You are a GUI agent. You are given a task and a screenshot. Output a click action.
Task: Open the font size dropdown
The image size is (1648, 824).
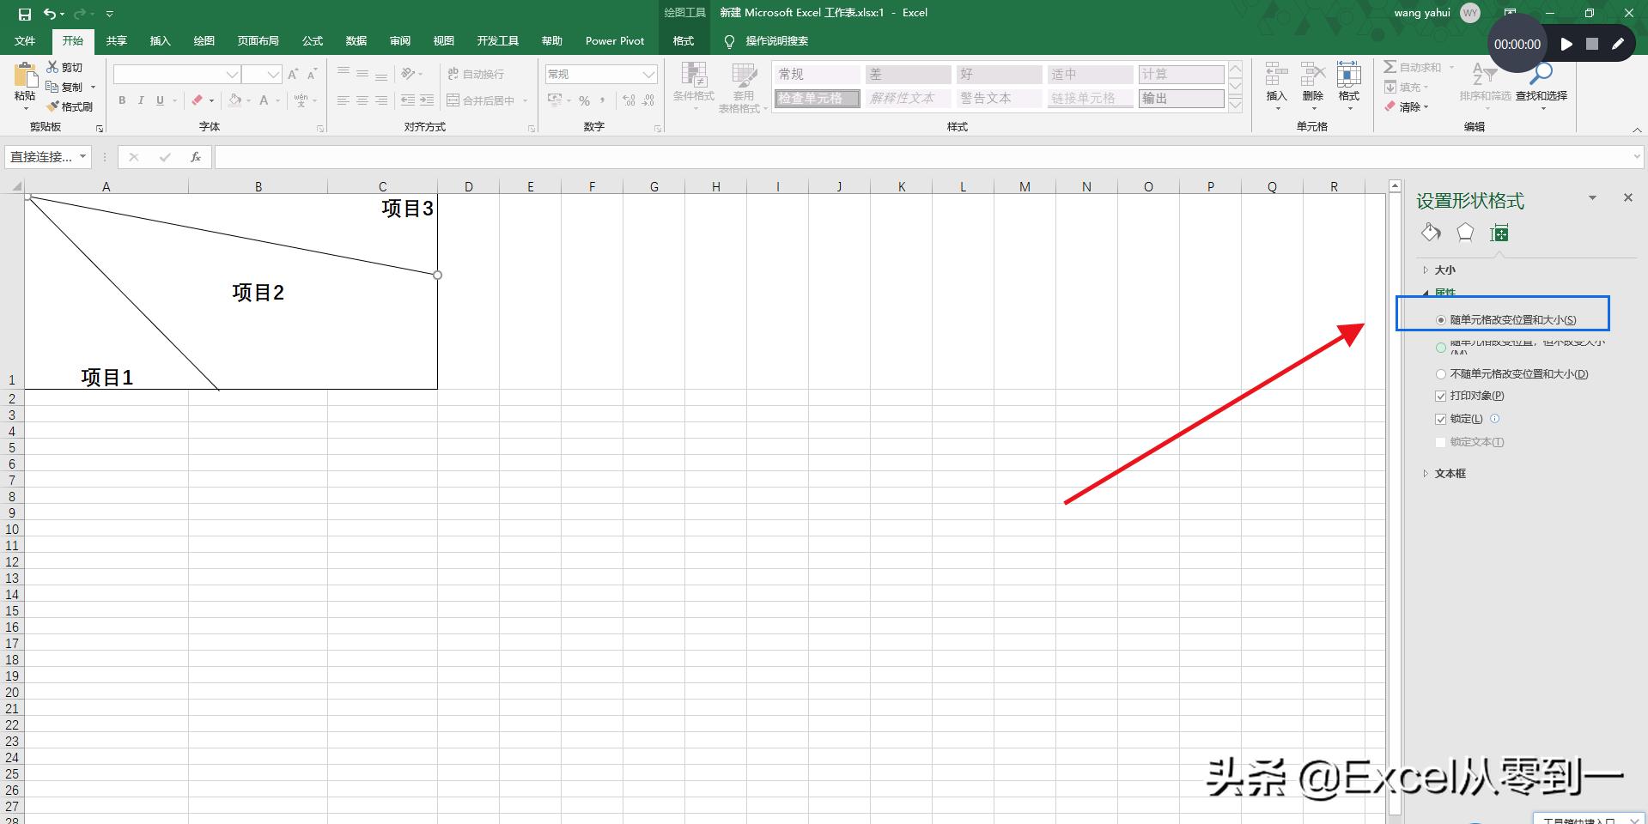click(x=273, y=75)
